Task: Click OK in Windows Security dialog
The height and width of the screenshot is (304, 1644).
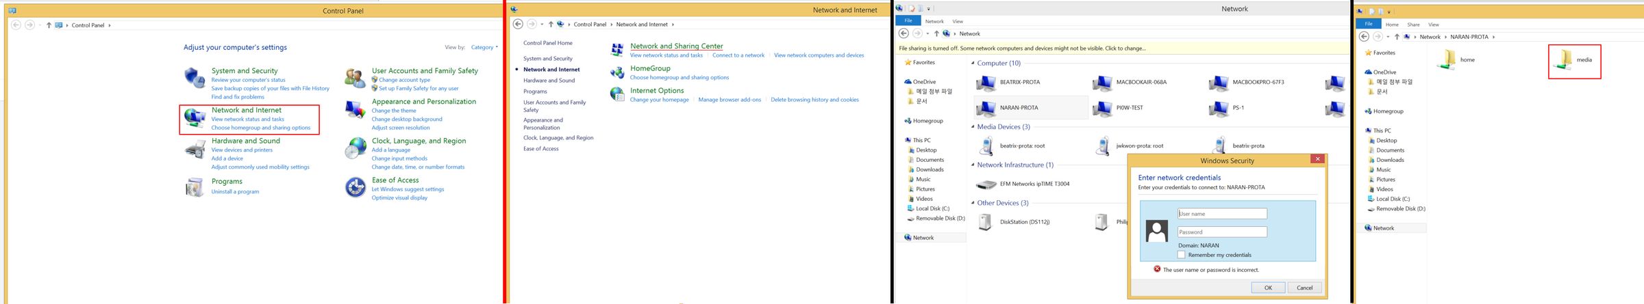Action: (x=1268, y=288)
